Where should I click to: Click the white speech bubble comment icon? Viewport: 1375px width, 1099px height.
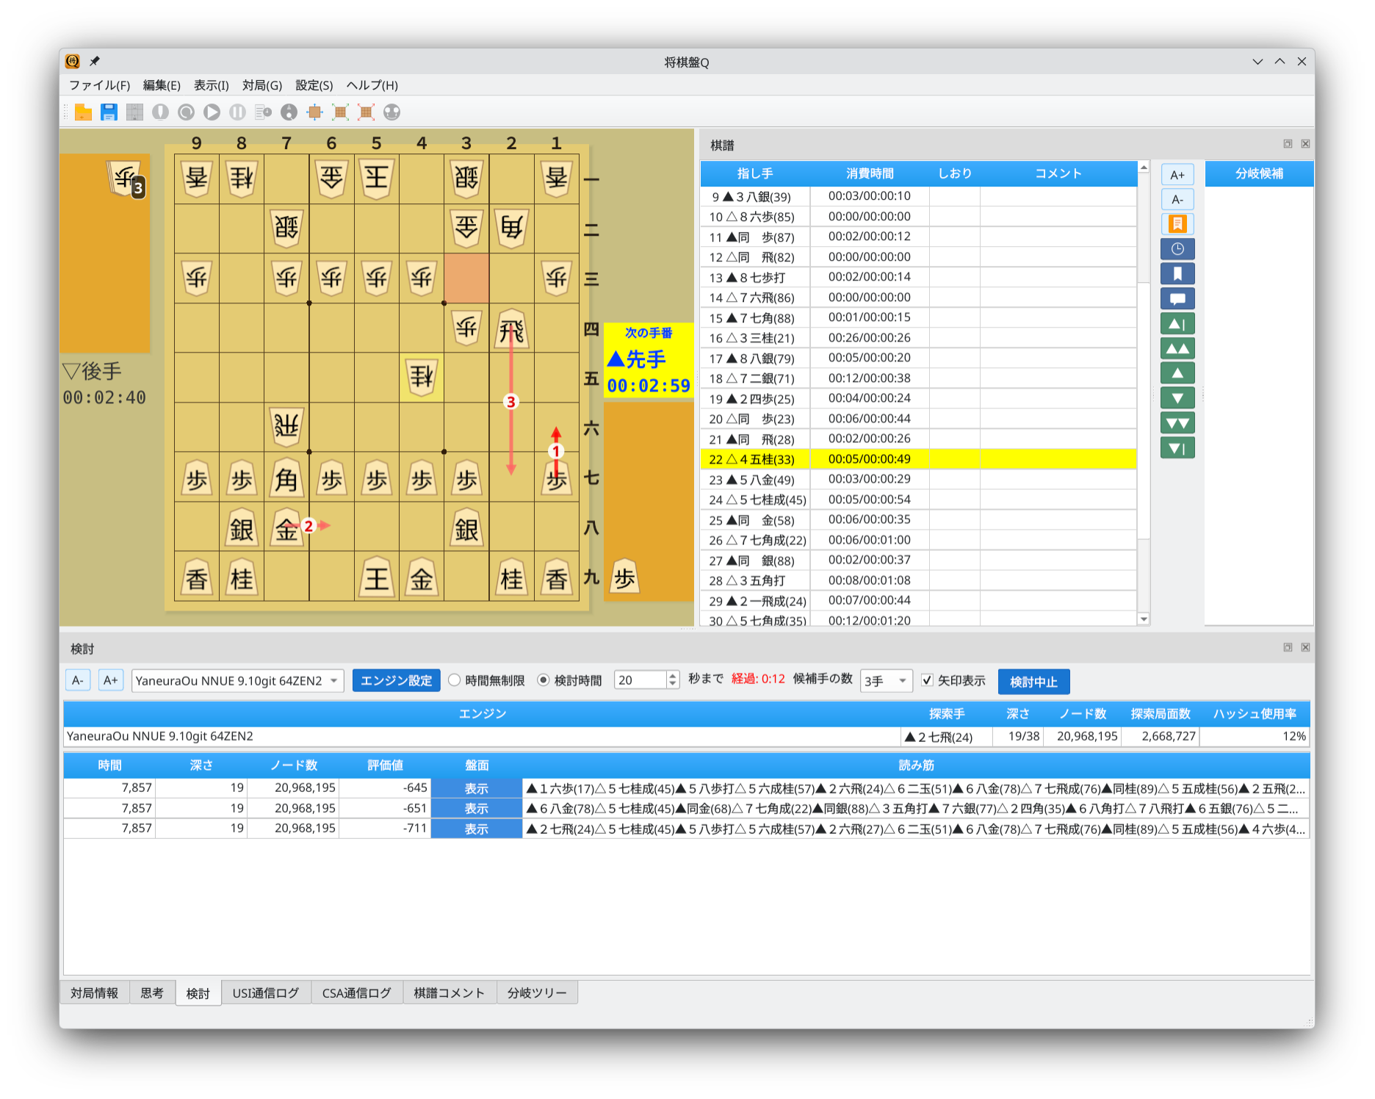(x=1177, y=299)
